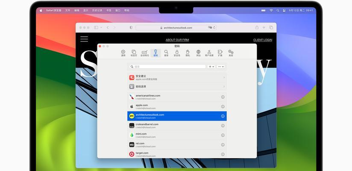Open the AutoFill (自动填充) settings tab
352x171 pixels.
144,53
